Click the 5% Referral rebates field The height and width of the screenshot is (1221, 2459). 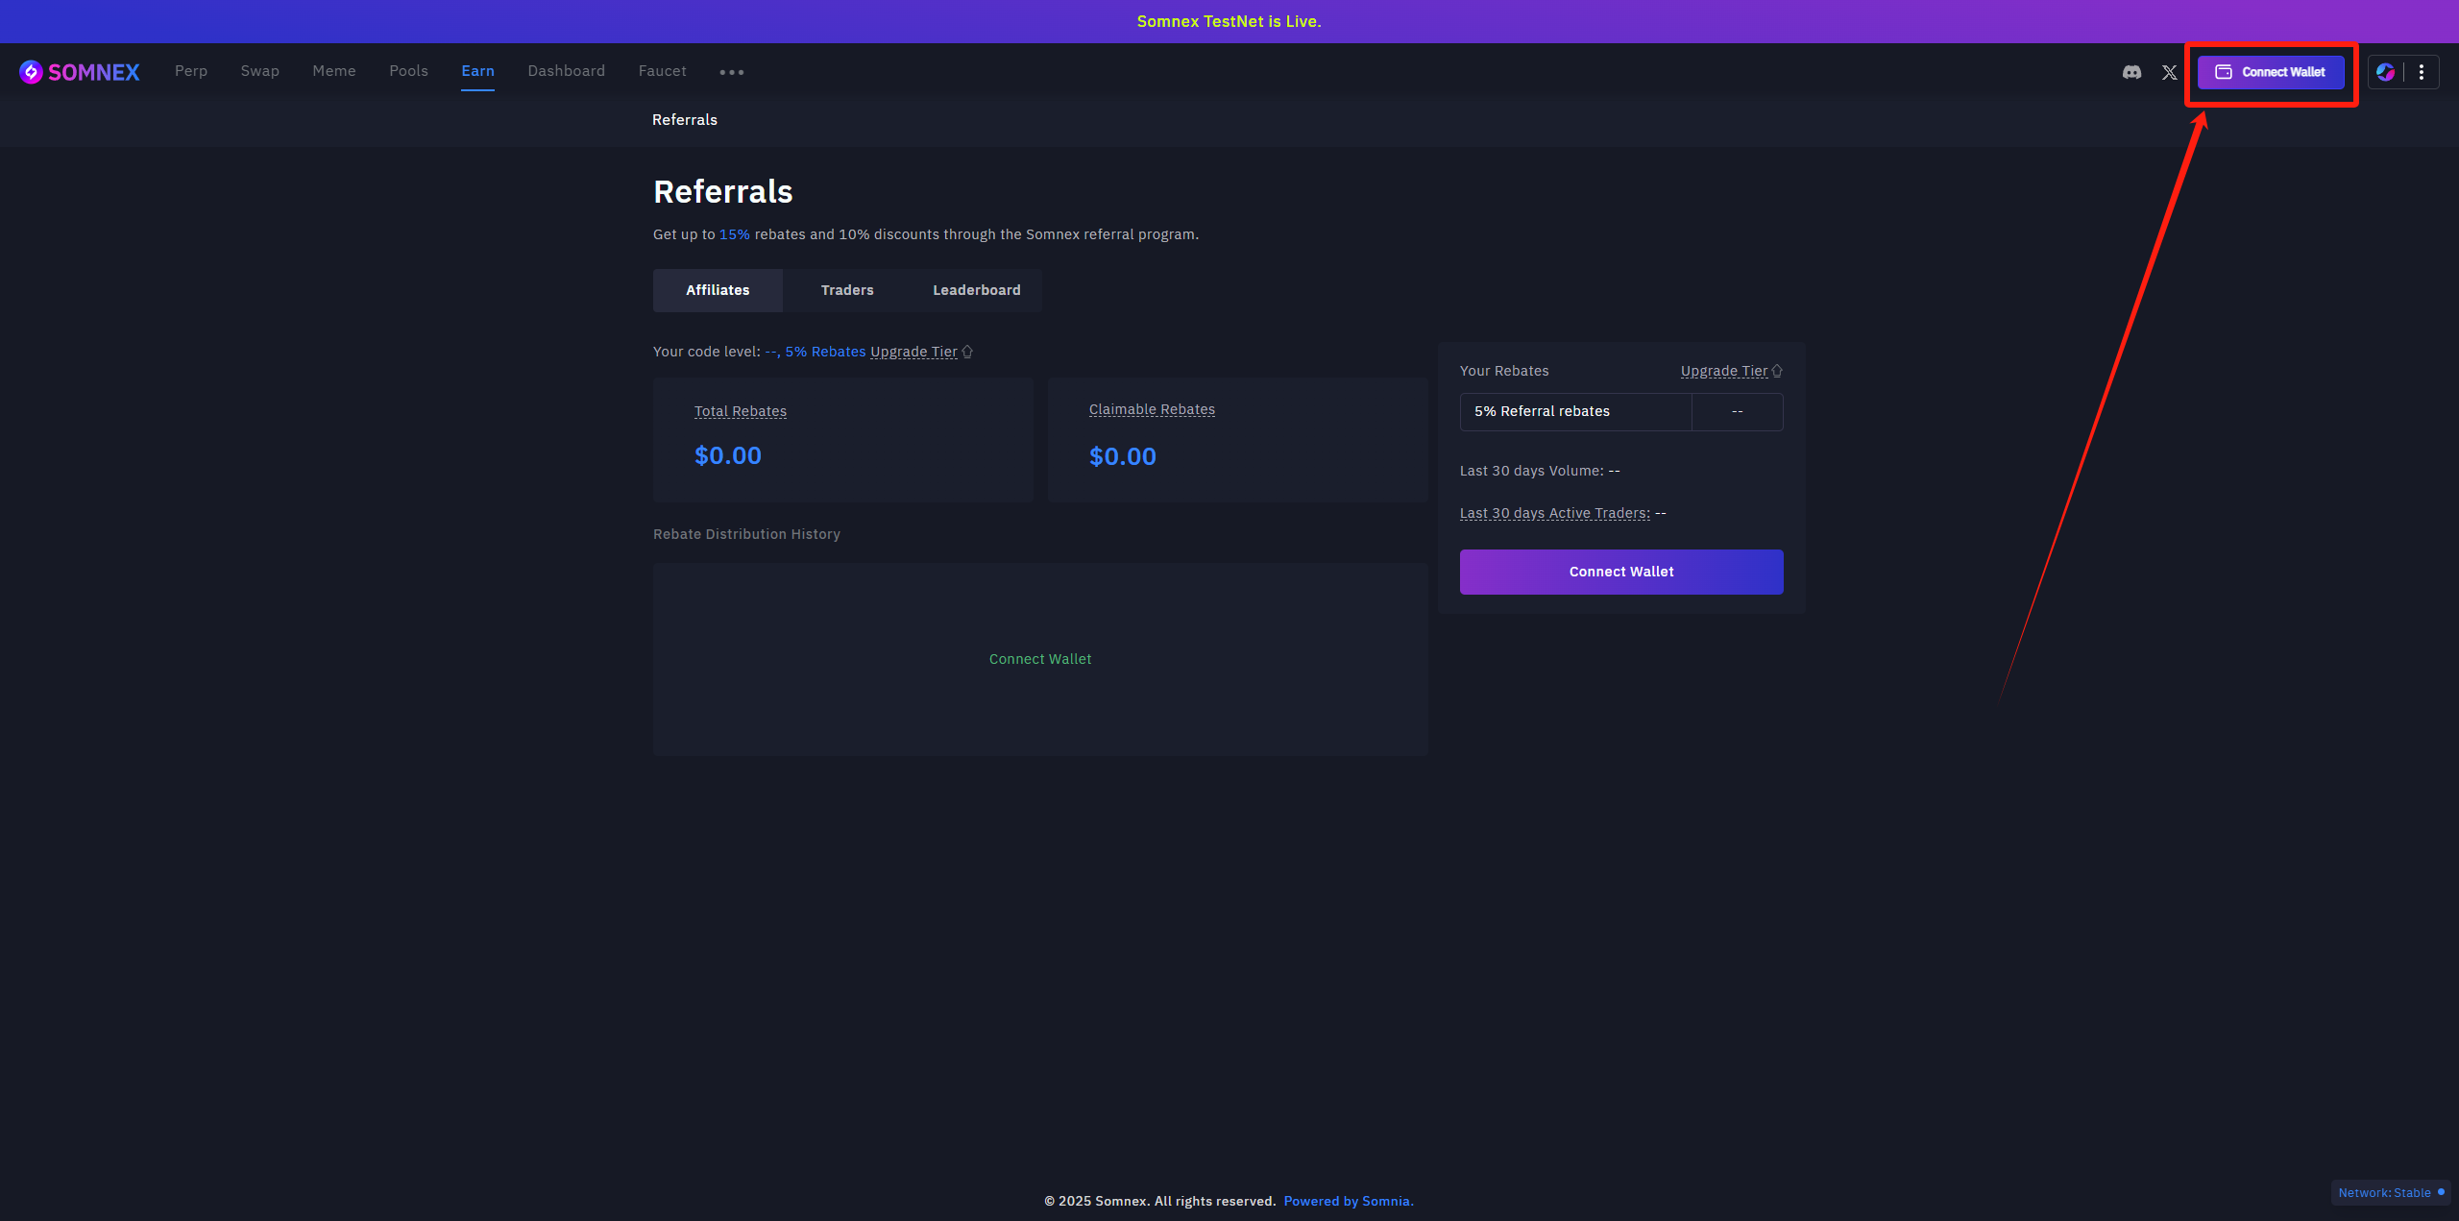[x=1621, y=411]
